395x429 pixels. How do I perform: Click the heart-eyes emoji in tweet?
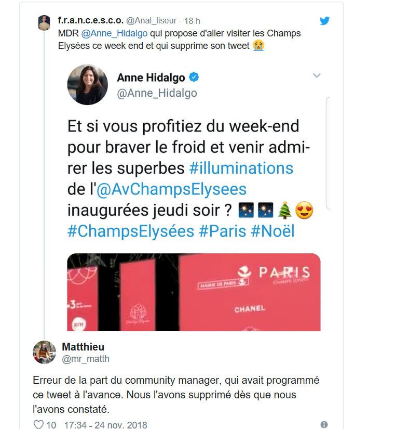[304, 211]
